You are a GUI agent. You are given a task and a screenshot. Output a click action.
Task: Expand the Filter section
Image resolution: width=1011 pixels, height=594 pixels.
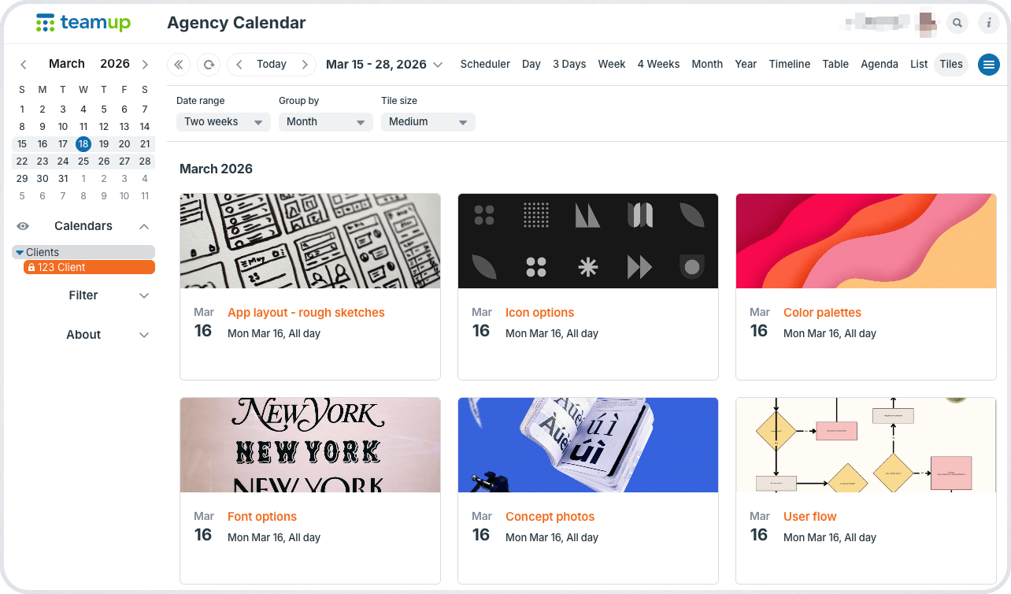(83, 295)
